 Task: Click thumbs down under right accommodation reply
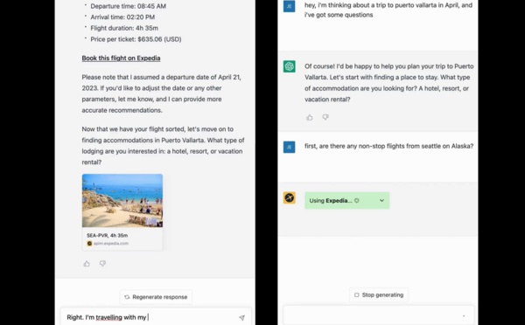(325, 117)
